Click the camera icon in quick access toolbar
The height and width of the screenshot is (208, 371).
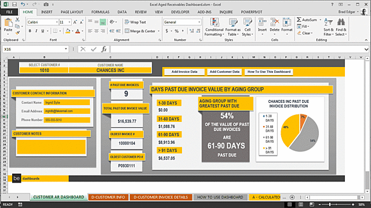click(x=46, y=4)
